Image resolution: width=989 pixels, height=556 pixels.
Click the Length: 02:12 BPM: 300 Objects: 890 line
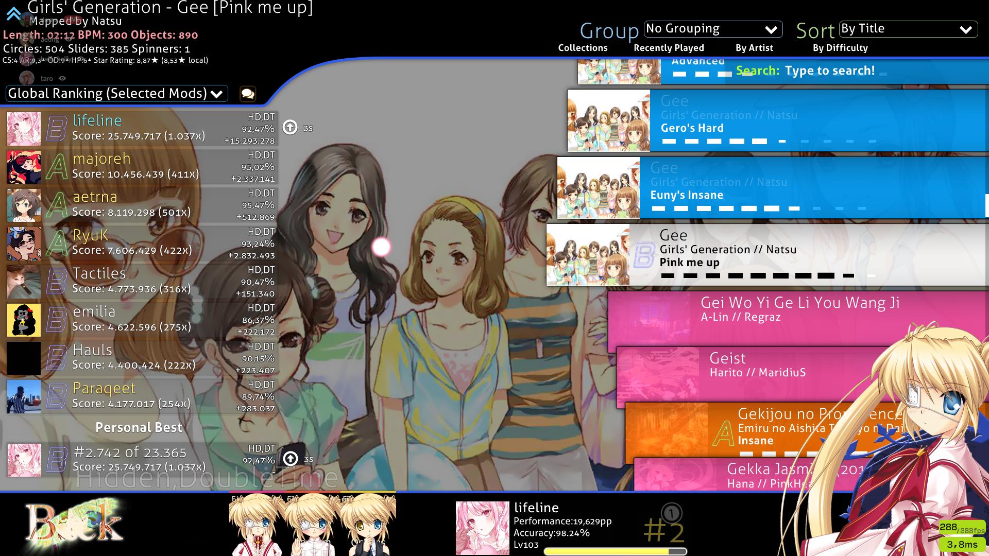click(100, 35)
